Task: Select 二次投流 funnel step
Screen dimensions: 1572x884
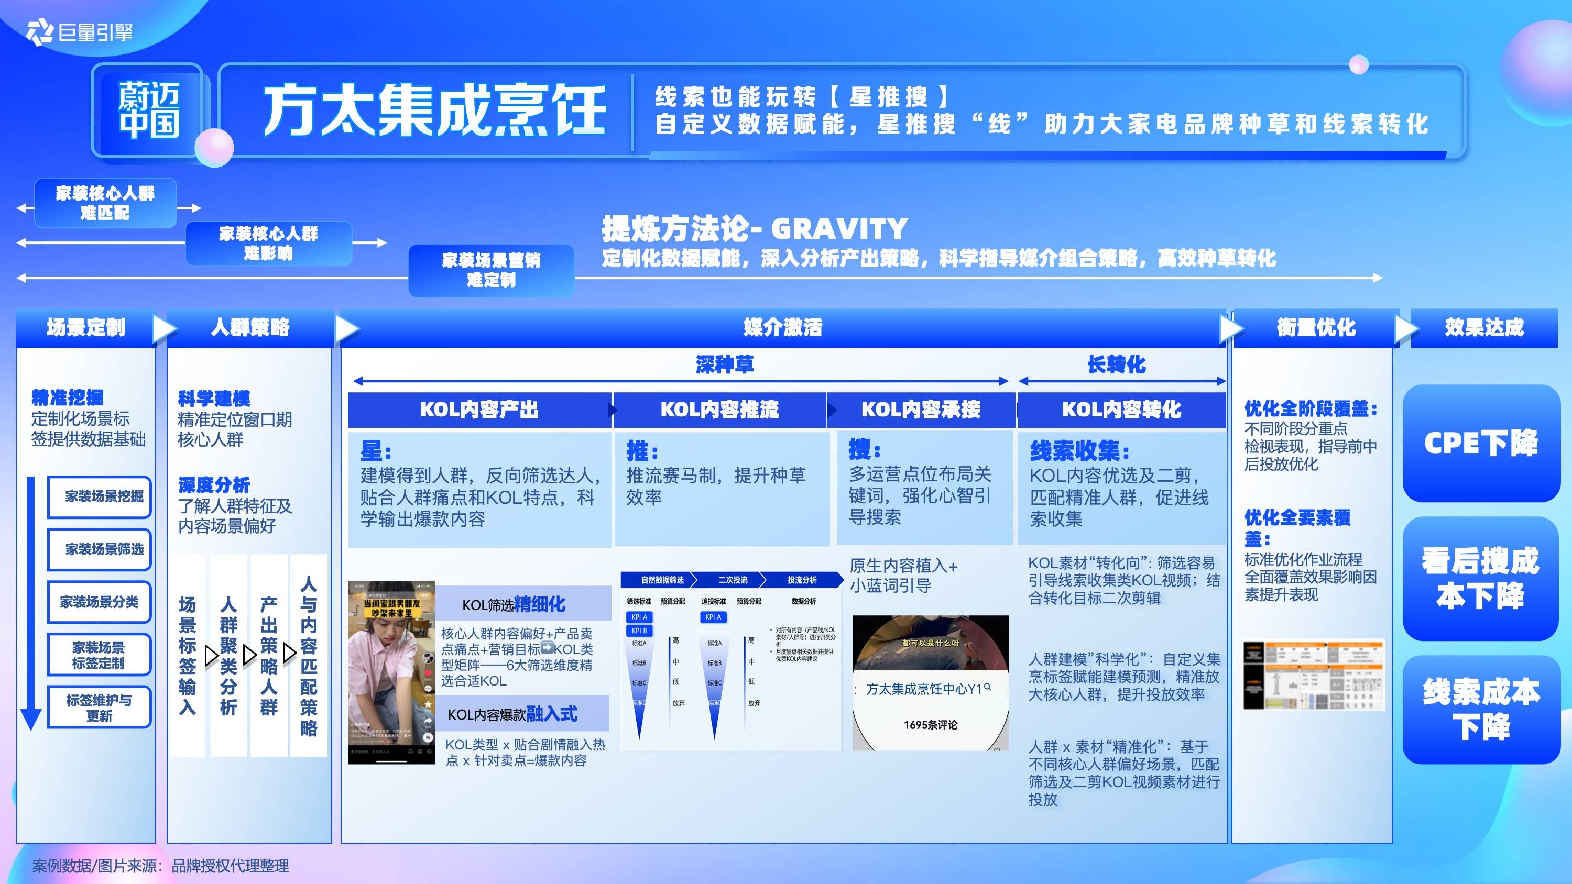Action: pos(732,580)
